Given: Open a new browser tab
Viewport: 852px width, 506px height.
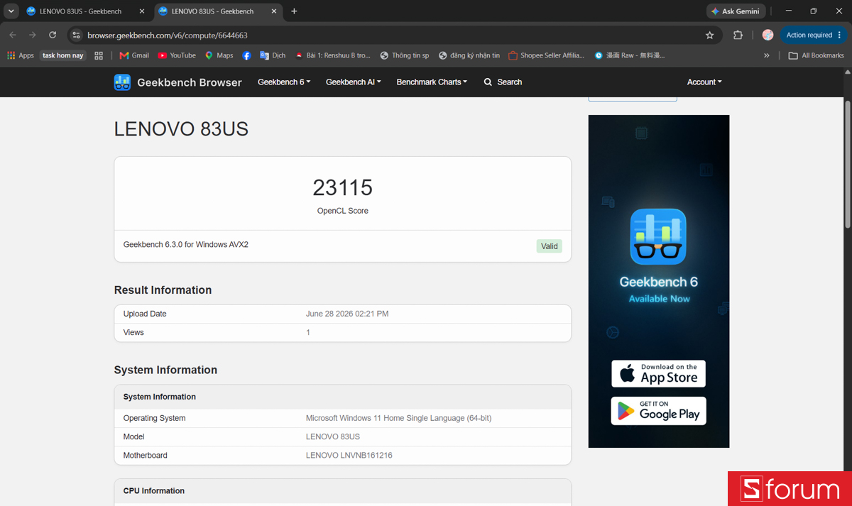Looking at the screenshot, I should click(x=294, y=11).
